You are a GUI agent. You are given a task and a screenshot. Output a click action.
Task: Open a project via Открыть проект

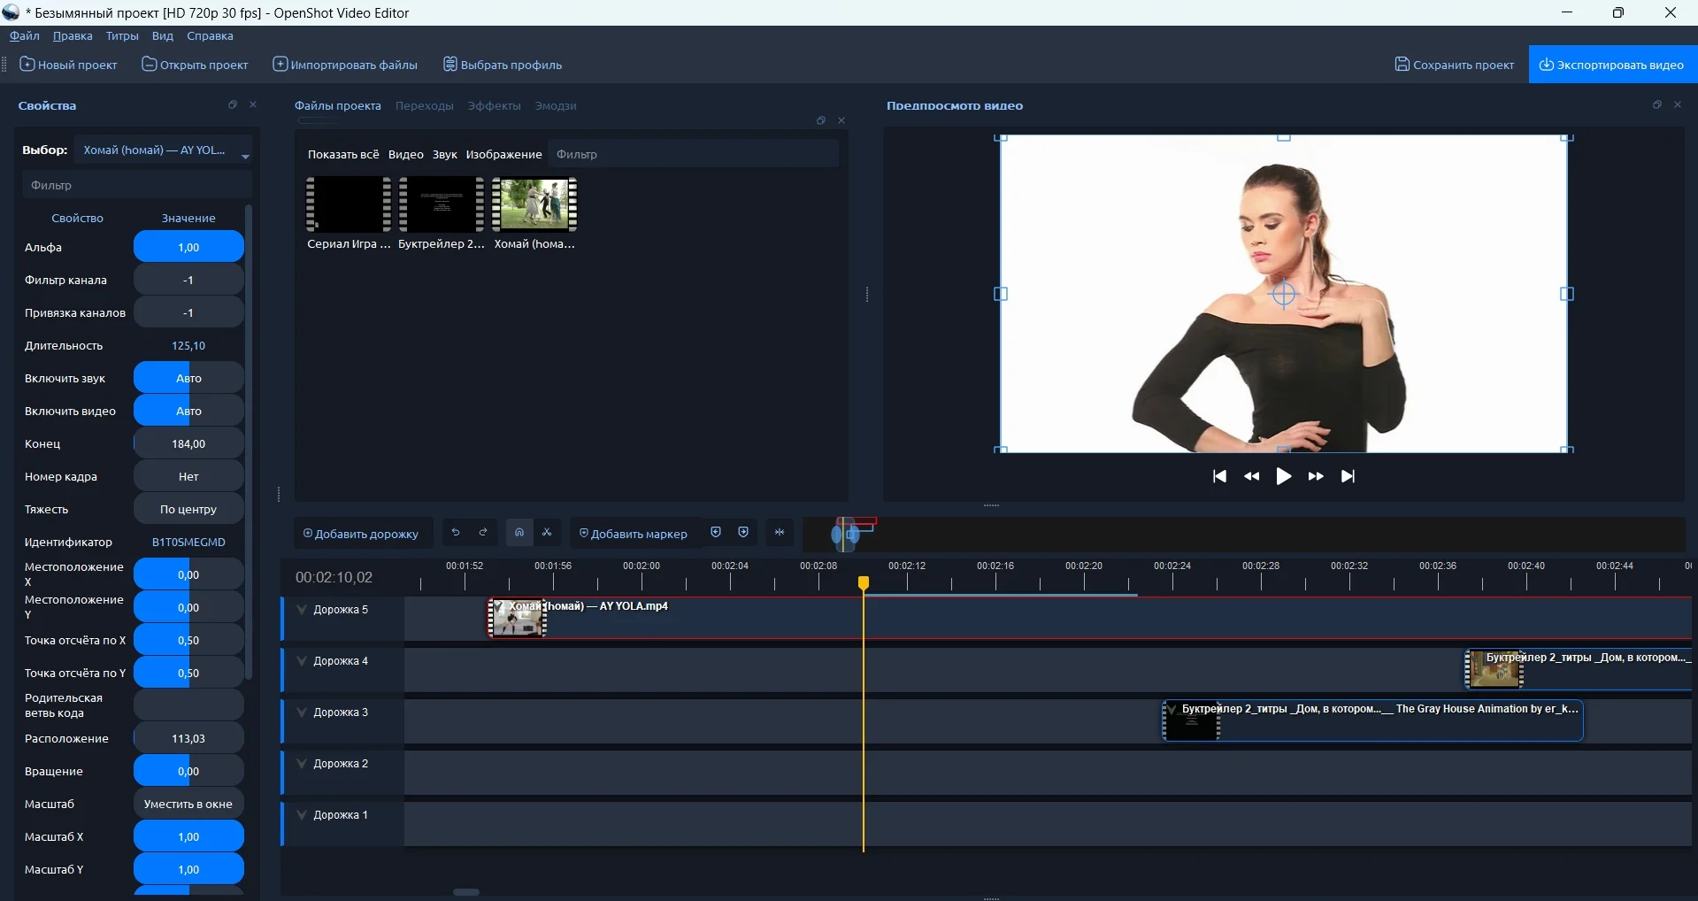tap(196, 65)
